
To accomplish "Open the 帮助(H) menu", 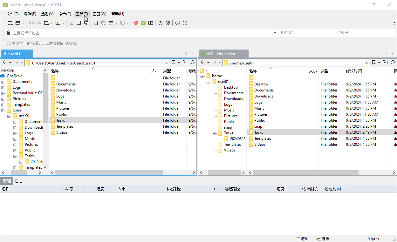I will click(x=118, y=14).
